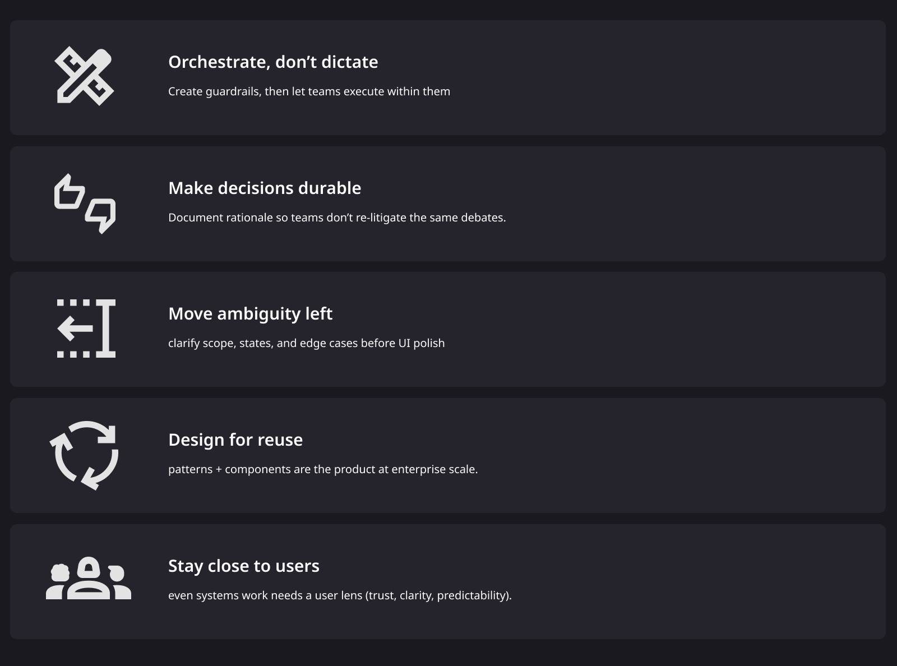Click the "clarify scope, states" description text

(x=306, y=343)
